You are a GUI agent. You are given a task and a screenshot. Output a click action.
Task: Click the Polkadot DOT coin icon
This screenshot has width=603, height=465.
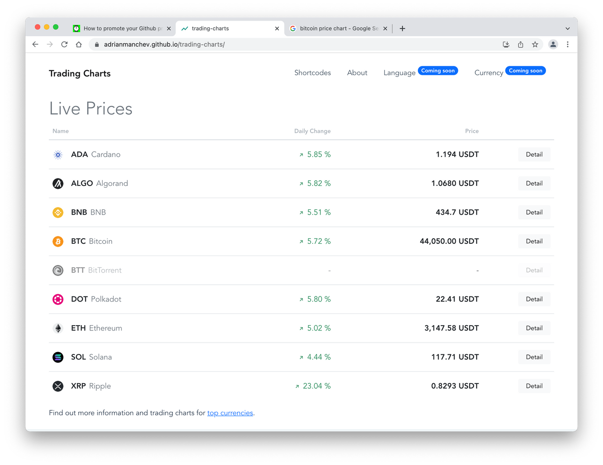coord(58,299)
